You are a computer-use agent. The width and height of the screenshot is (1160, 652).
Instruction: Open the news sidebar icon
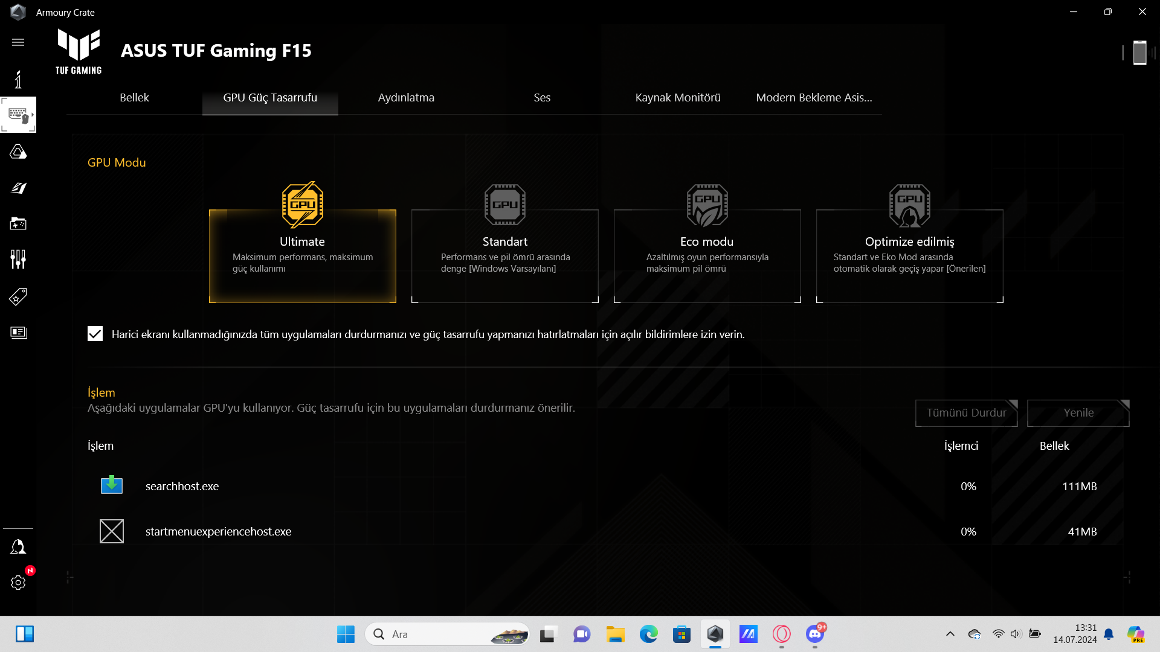tap(18, 333)
